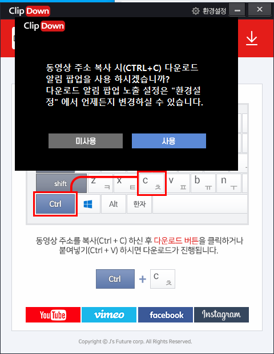The image size is (274, 354).
Task: Click the vimeo logo banner
Action: [x=109, y=314]
